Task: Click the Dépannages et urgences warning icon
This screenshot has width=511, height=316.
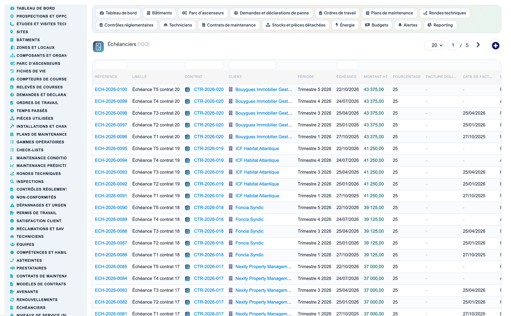Action: click(x=12, y=205)
